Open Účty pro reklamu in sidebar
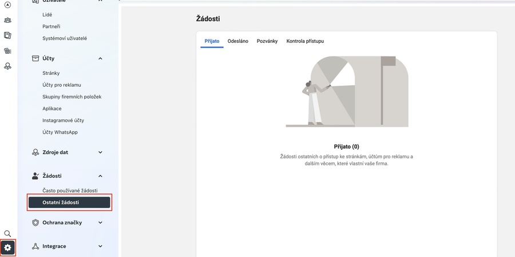The image size is (515, 257). click(x=62, y=85)
